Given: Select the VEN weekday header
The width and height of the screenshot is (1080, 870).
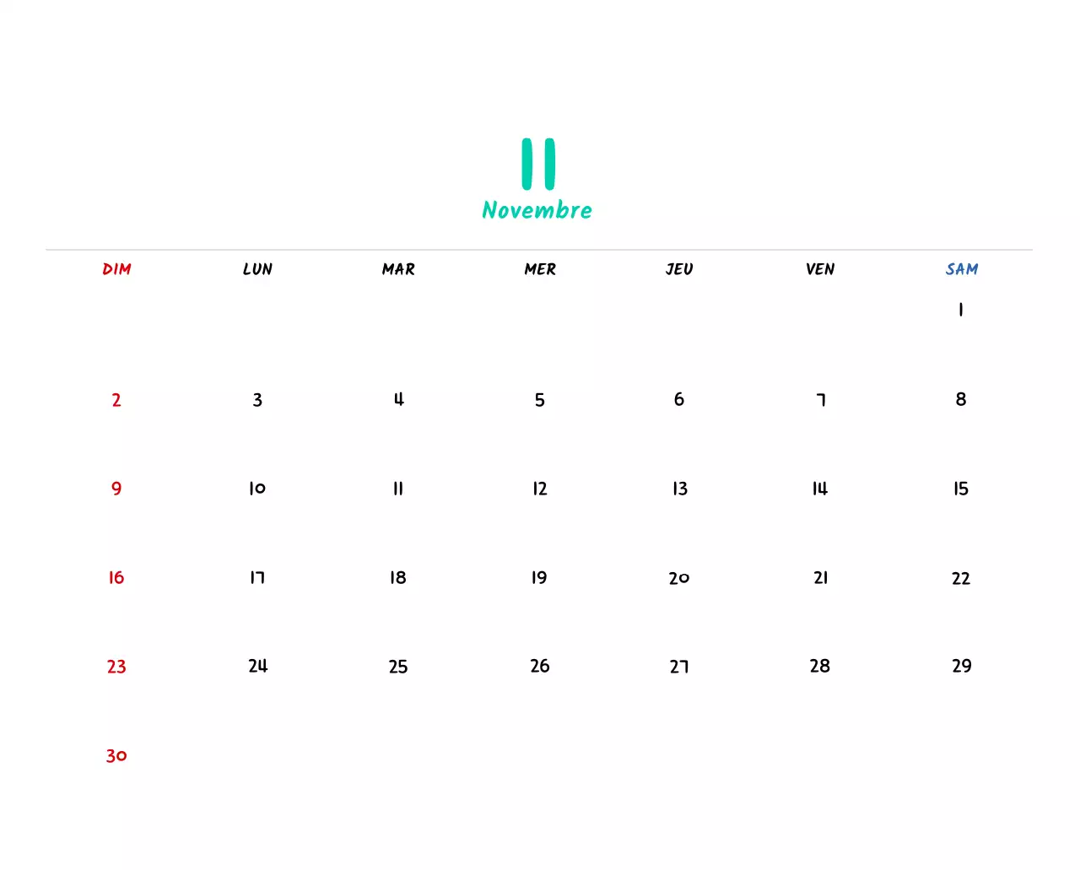Looking at the screenshot, I should click(x=820, y=269).
